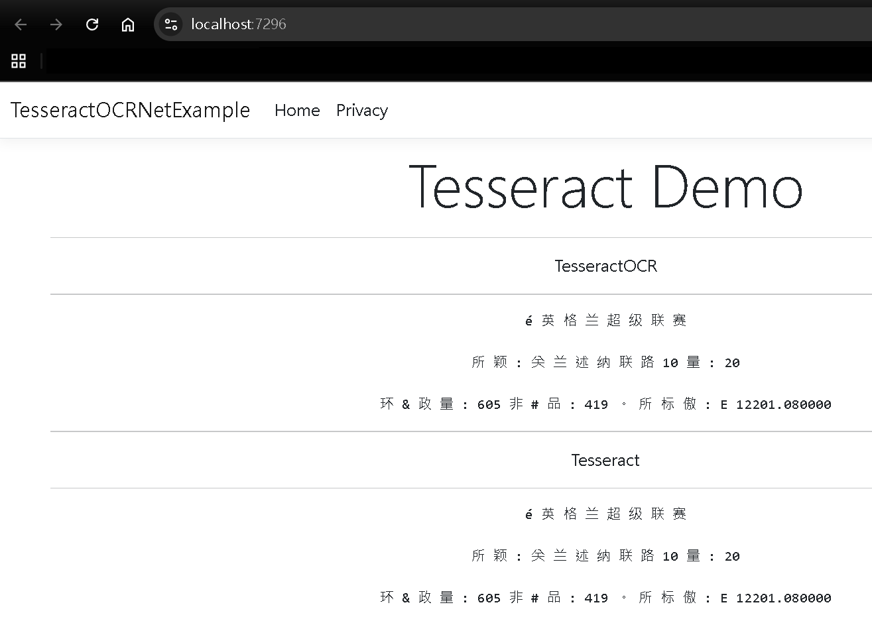Image resolution: width=872 pixels, height=621 pixels.
Task: Click the browser forward arrow
Action: click(x=56, y=25)
